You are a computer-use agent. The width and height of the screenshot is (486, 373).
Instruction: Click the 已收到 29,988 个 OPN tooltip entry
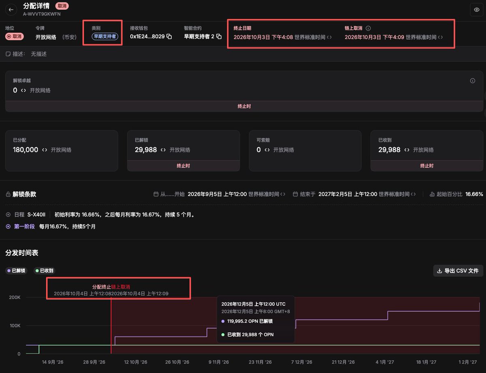click(x=250, y=334)
